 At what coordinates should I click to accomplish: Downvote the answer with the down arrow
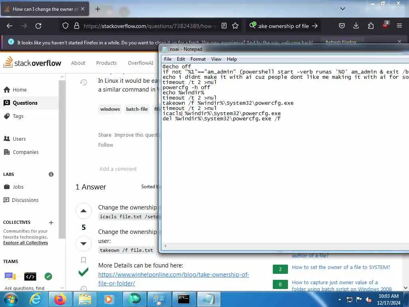[83, 243]
